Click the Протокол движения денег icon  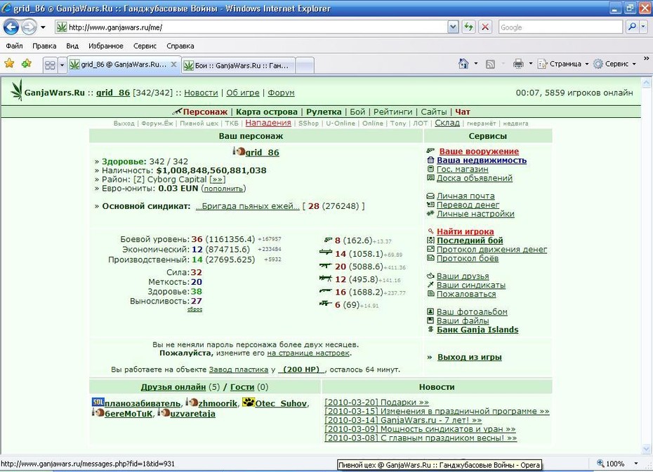(x=430, y=249)
